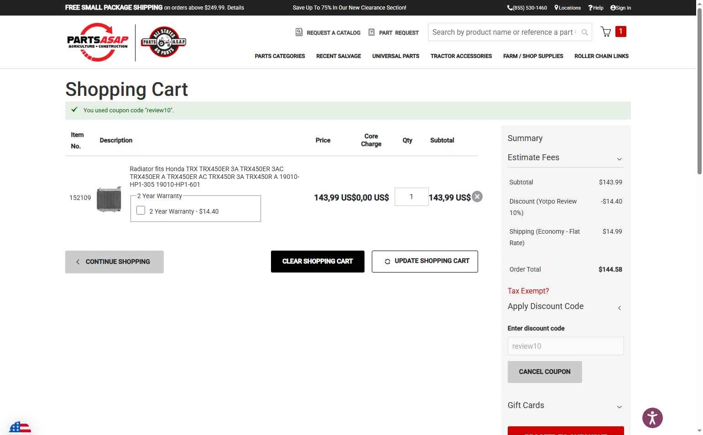Click the search magnifier icon
The width and height of the screenshot is (703, 435).
pos(584,32)
